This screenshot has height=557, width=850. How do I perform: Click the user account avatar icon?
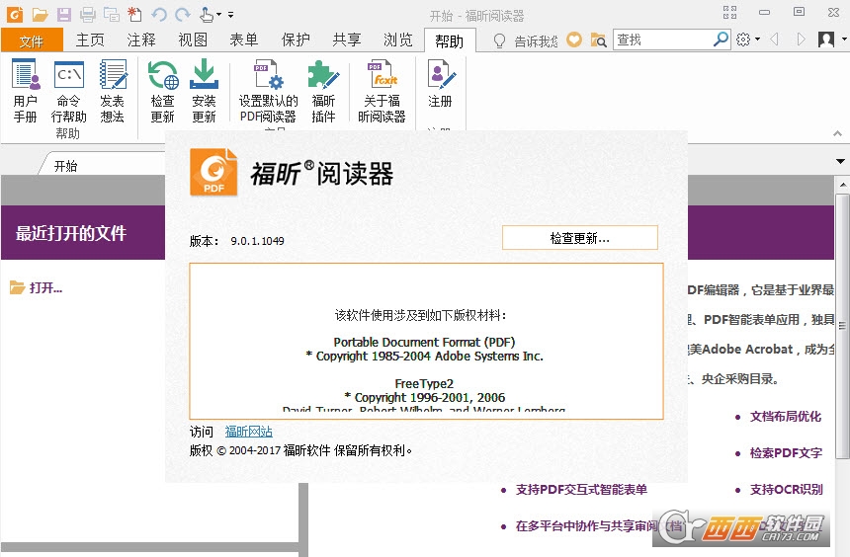click(826, 40)
